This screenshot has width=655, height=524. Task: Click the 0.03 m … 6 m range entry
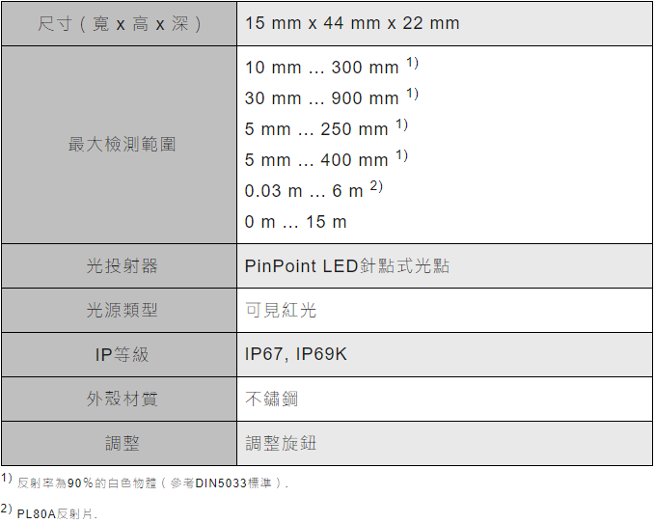pos(305,191)
